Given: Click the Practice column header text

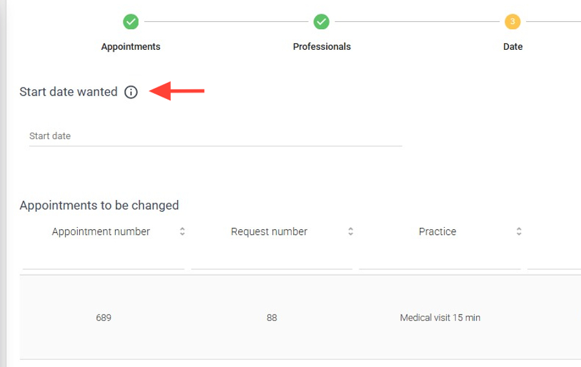Looking at the screenshot, I should pyautogui.click(x=437, y=232).
